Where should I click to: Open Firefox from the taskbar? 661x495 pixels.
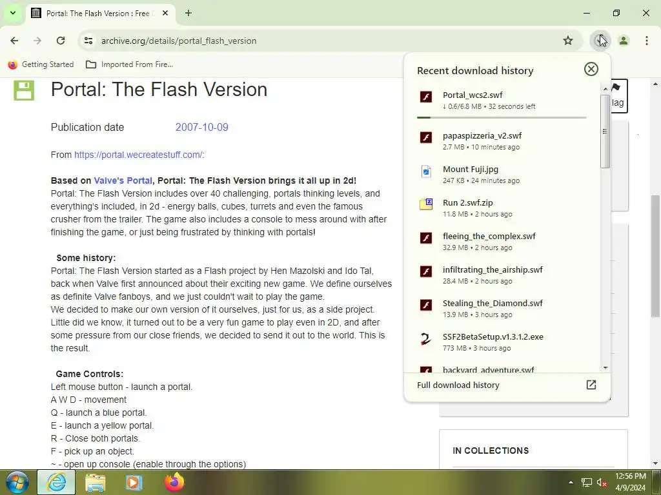(x=174, y=482)
